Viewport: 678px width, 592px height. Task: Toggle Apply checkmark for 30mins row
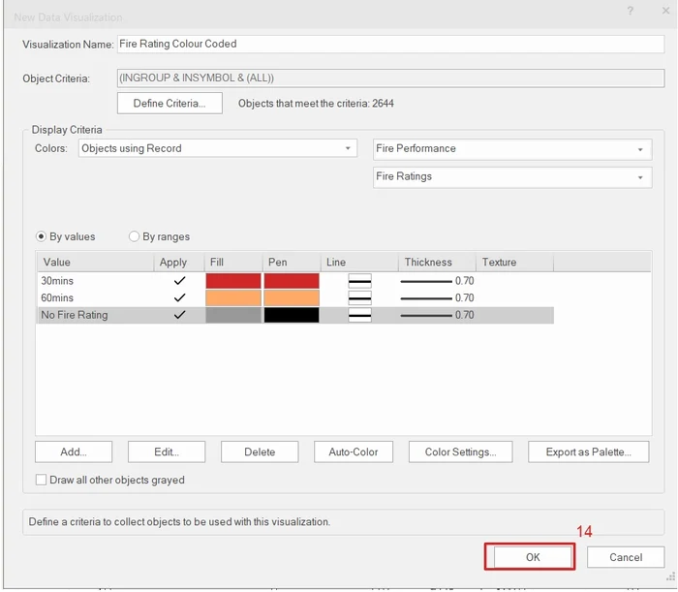pos(179,281)
